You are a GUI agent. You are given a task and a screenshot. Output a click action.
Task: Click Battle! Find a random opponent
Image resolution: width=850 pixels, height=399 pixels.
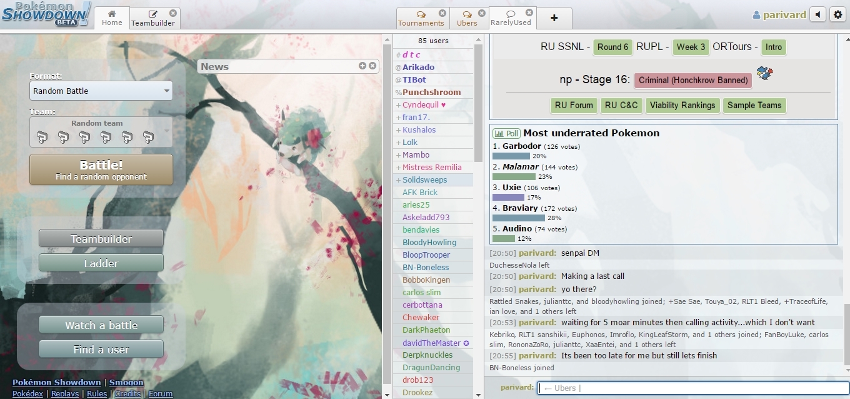[x=101, y=170]
